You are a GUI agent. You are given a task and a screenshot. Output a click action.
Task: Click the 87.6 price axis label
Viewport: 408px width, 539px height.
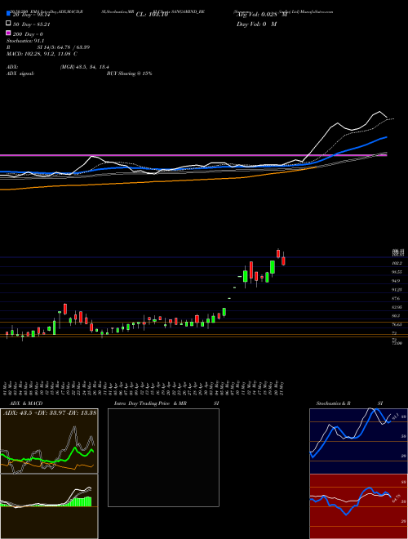tap(397, 298)
